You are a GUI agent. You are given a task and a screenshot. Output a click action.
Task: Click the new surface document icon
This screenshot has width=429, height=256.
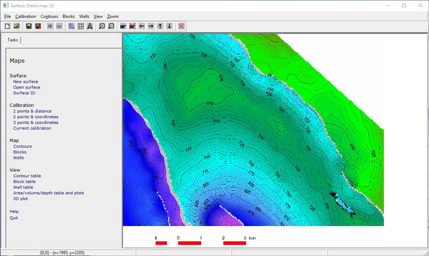point(7,26)
